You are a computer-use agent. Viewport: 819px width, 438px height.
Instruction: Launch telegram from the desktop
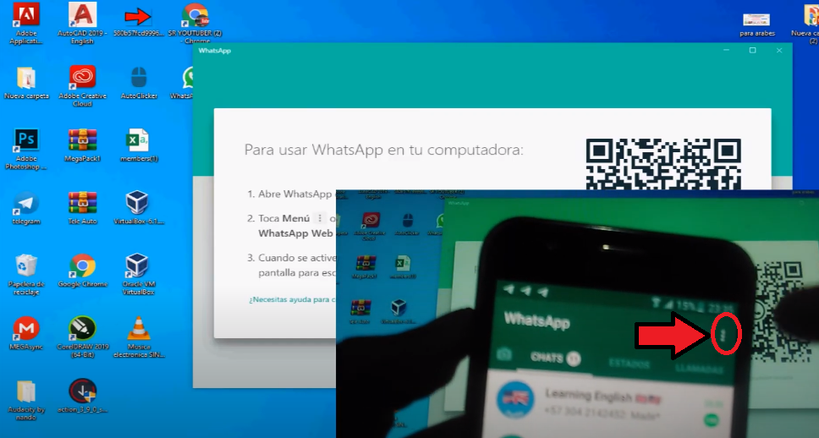point(25,208)
